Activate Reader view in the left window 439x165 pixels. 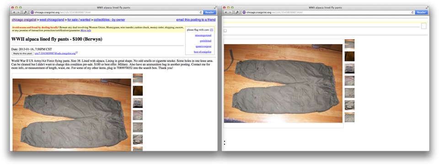[x=209, y=12]
